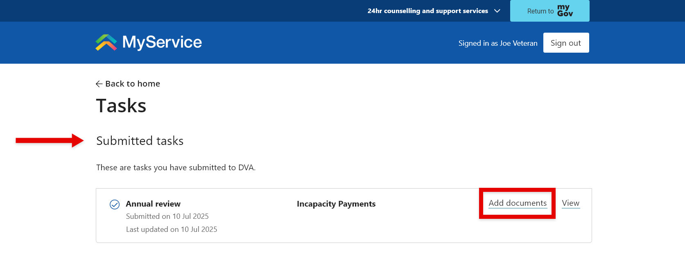
Task: Click the MyService wordmark text
Action: pos(162,42)
